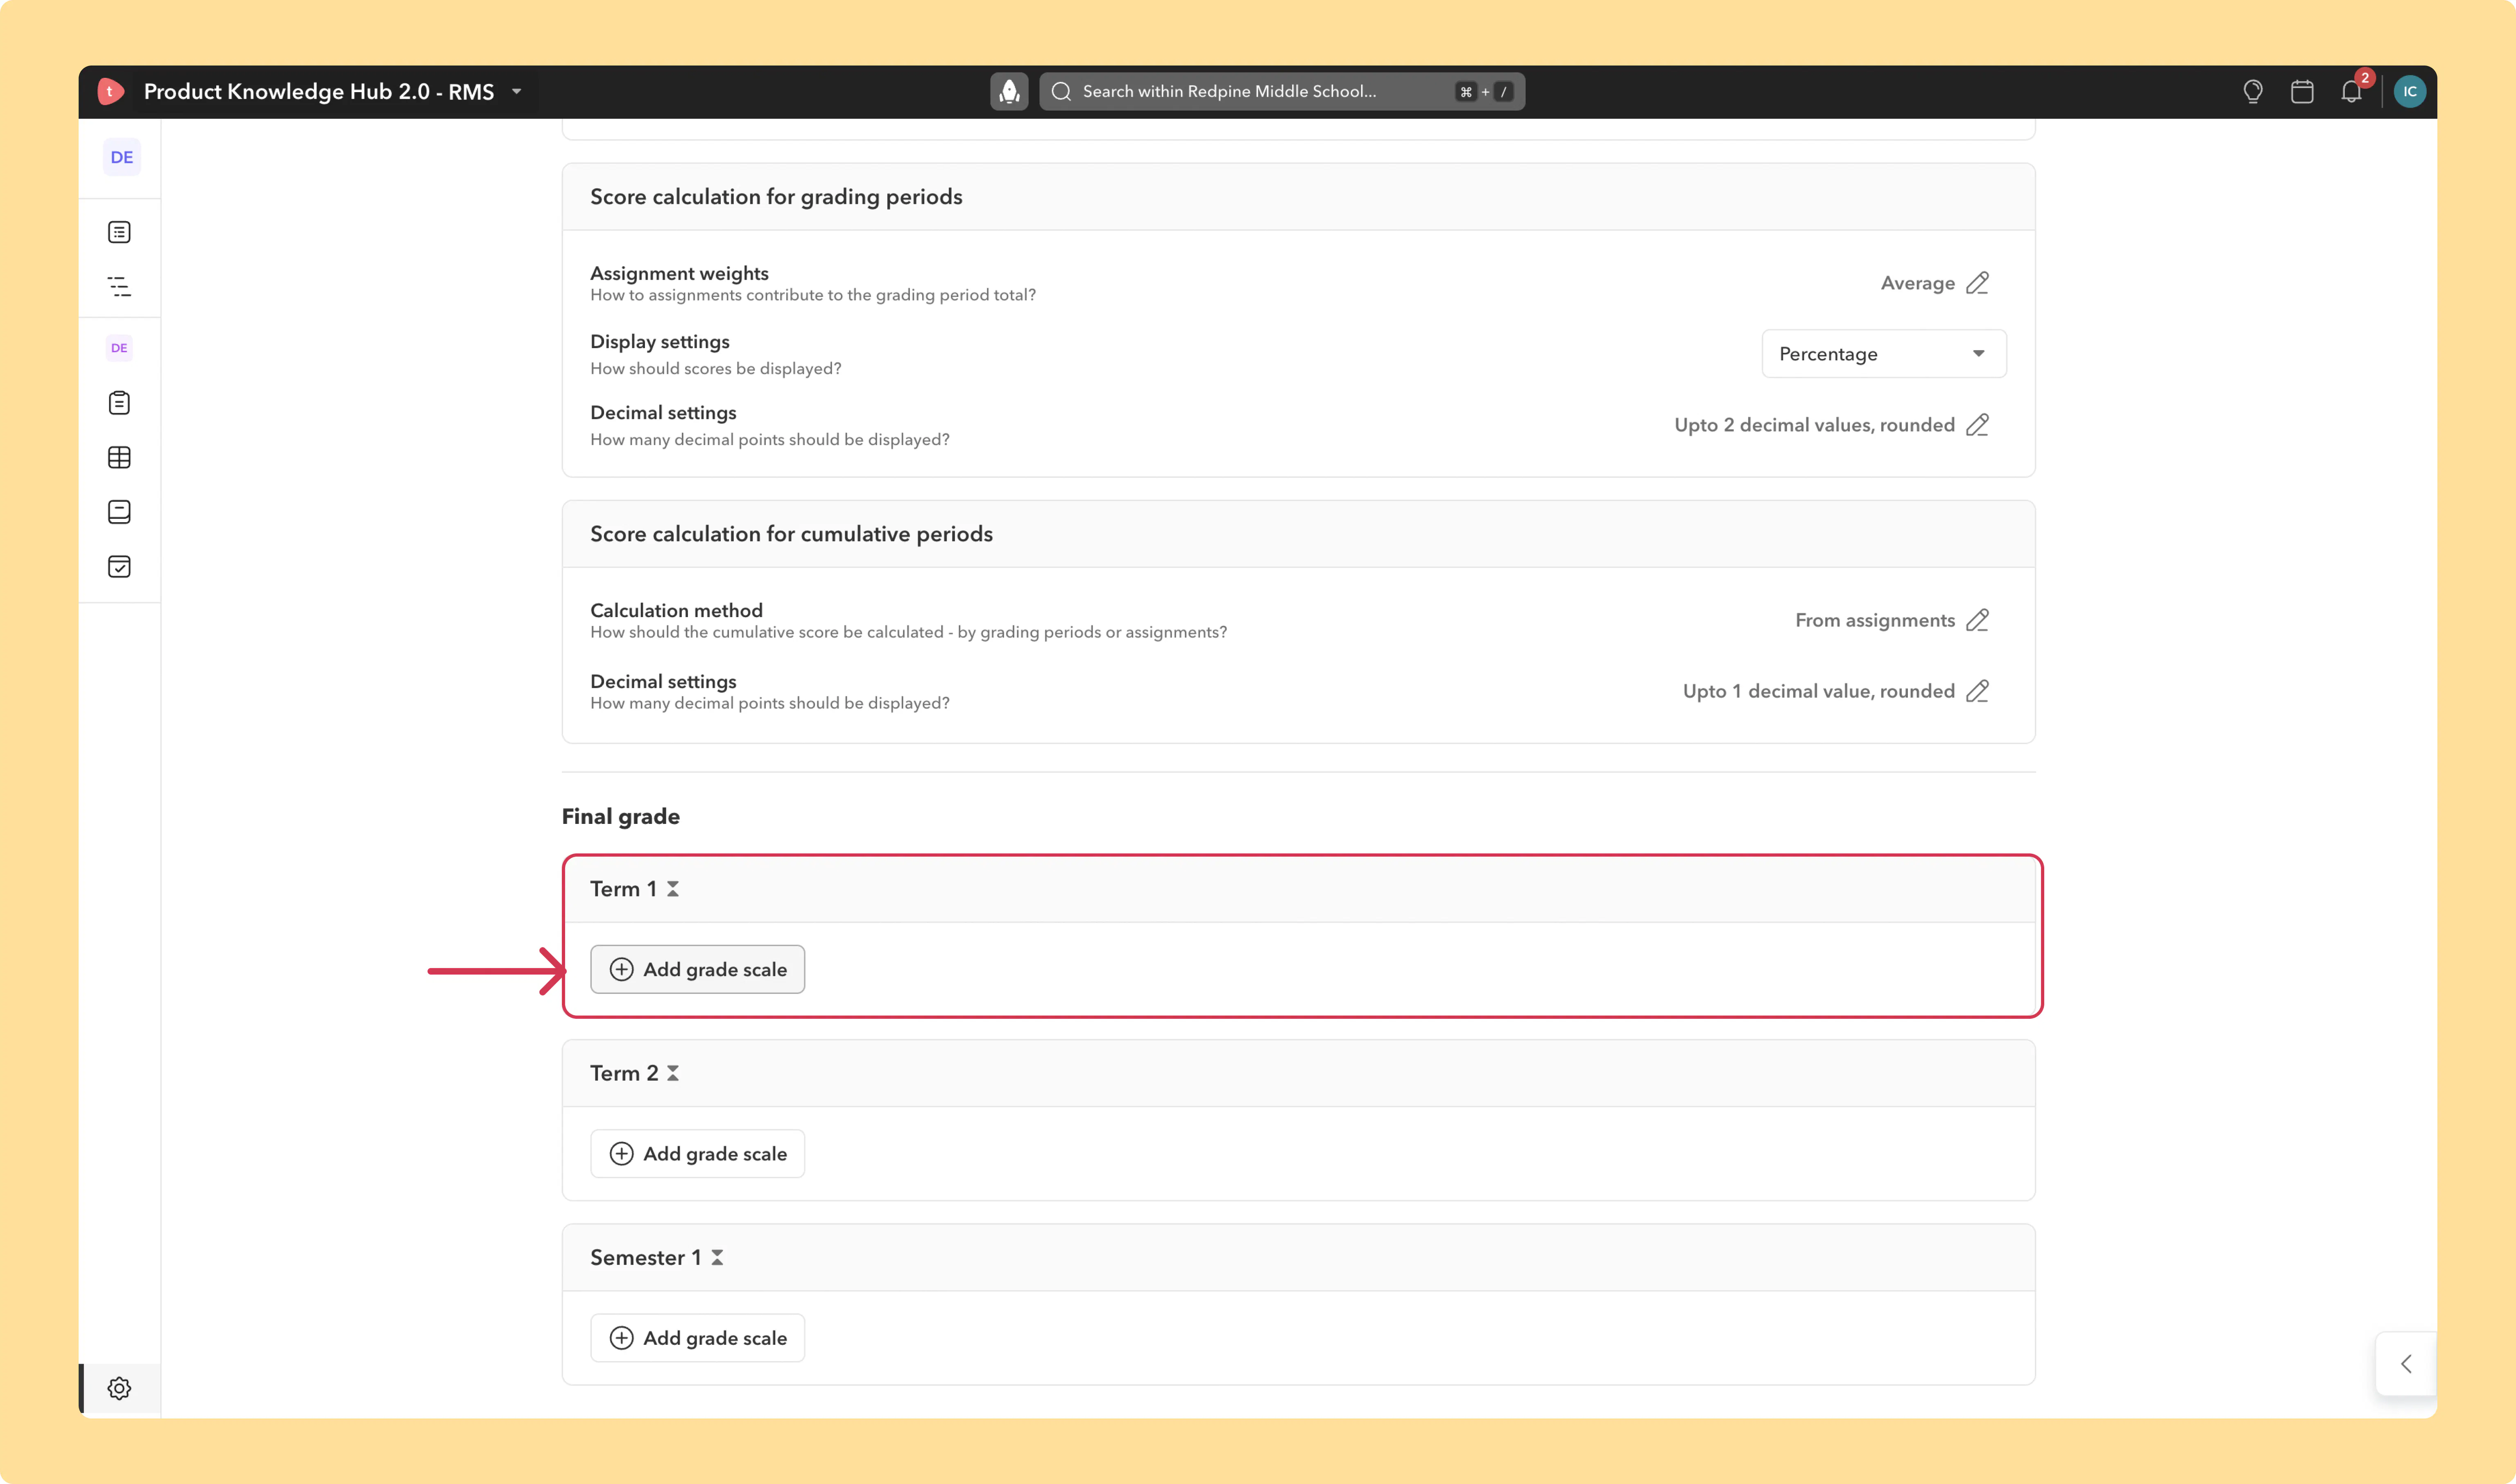Screen dimensions: 2516x1484
Task: Open the clipboard icon in the sidebar
Action: (119, 403)
